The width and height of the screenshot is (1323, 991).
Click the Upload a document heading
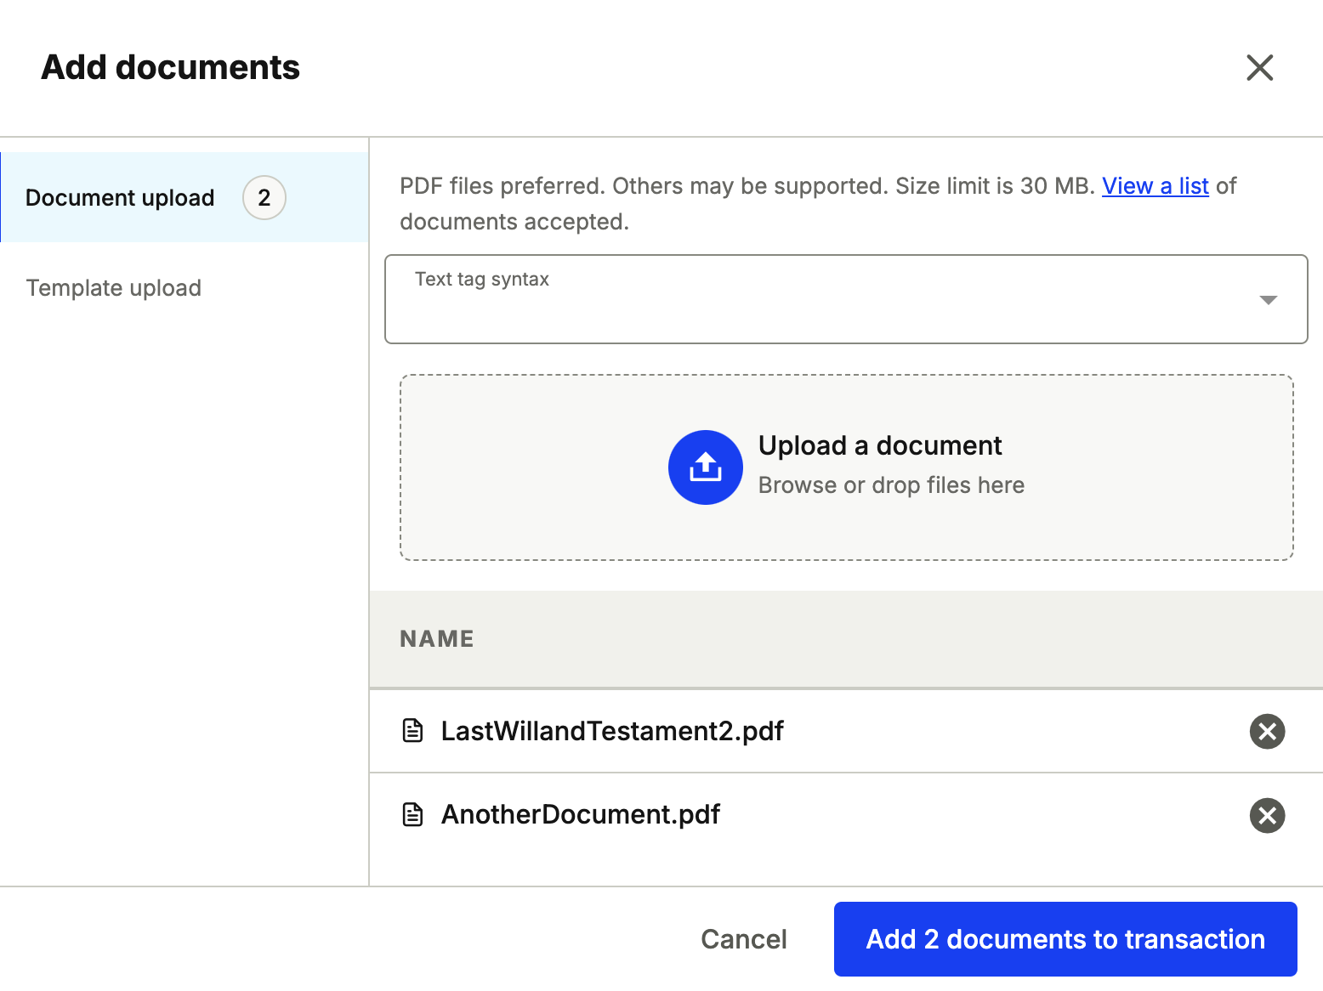879,445
